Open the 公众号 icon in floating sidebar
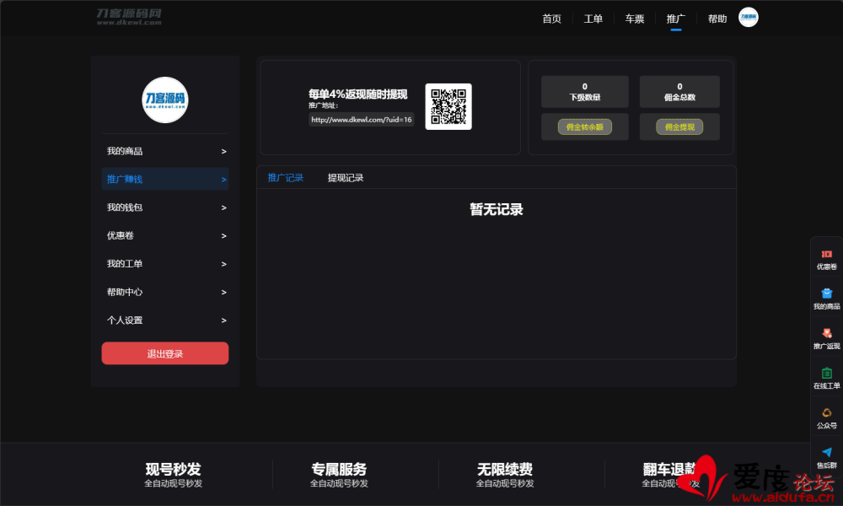 pos(826,413)
